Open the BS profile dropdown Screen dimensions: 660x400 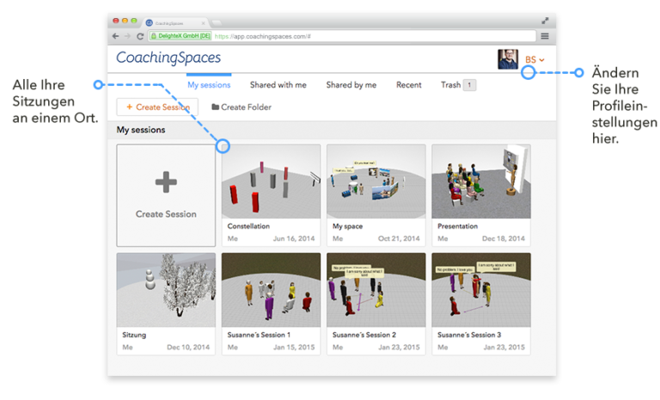click(x=535, y=60)
